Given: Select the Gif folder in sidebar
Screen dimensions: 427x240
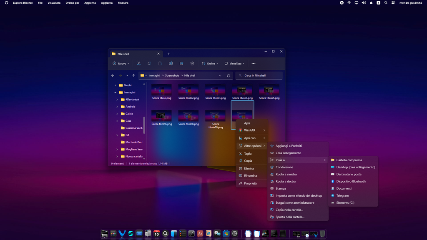Looking at the screenshot, I should tap(125, 135).
